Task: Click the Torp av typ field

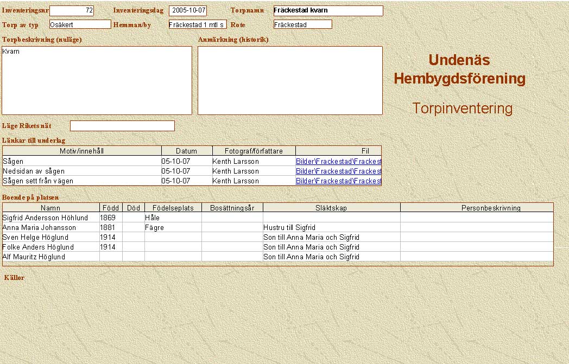Action: (x=80, y=24)
